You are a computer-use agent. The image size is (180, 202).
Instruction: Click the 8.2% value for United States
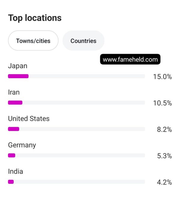[164, 130]
